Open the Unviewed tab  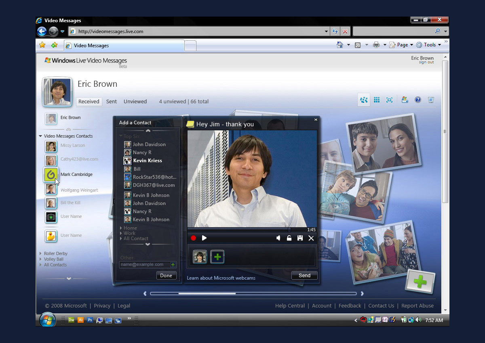(x=135, y=102)
